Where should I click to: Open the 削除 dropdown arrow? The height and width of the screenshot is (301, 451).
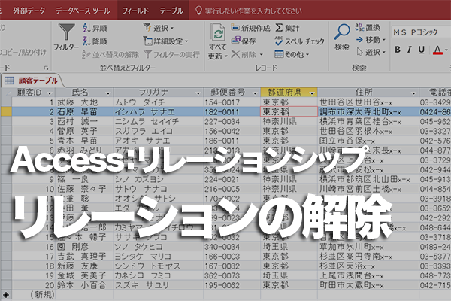coord(262,54)
